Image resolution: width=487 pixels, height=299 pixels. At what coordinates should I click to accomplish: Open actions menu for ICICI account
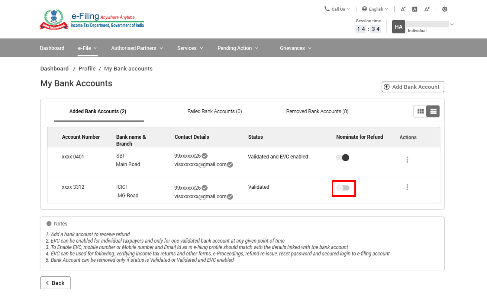click(x=407, y=187)
